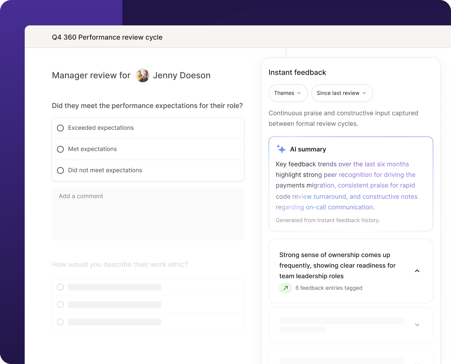
Task: Click the Generated from Instant feedback history note
Action: pos(328,220)
